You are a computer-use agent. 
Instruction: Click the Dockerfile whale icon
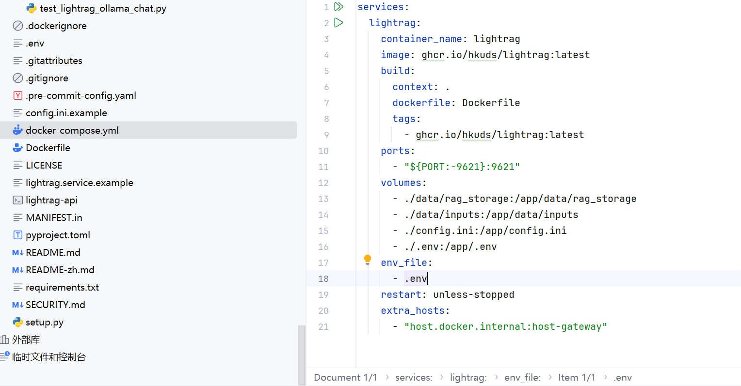[x=18, y=148]
